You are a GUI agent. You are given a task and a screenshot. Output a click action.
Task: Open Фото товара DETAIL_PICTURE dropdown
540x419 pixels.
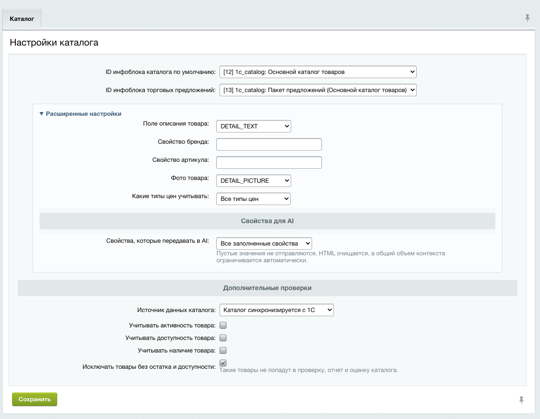253,181
